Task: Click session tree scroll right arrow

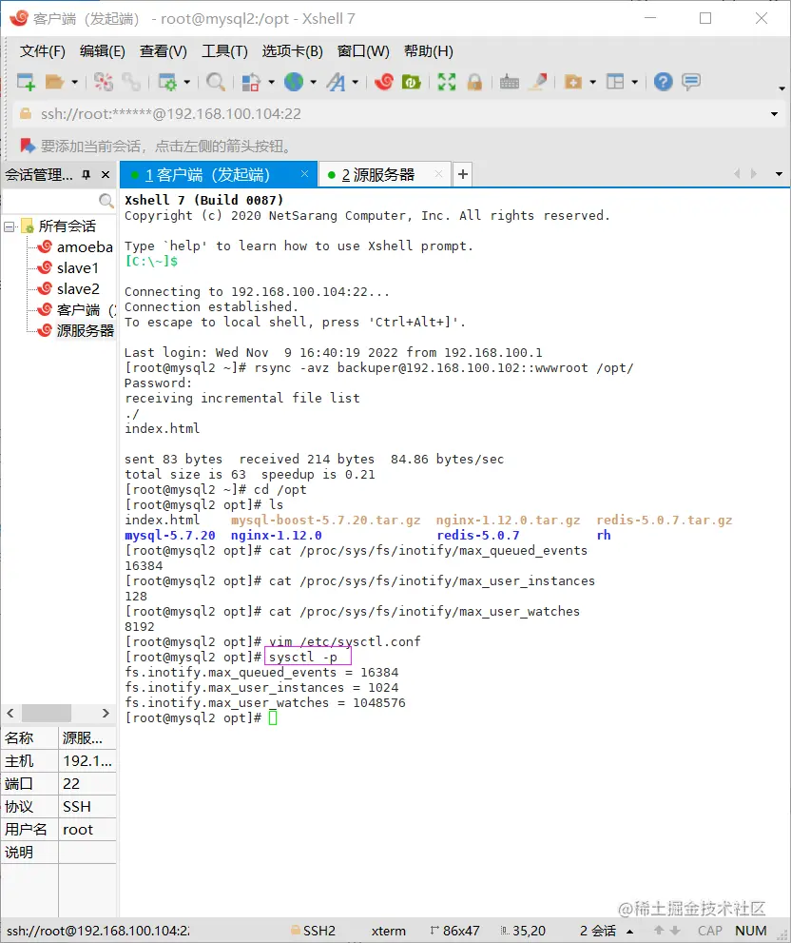Action: [106, 714]
